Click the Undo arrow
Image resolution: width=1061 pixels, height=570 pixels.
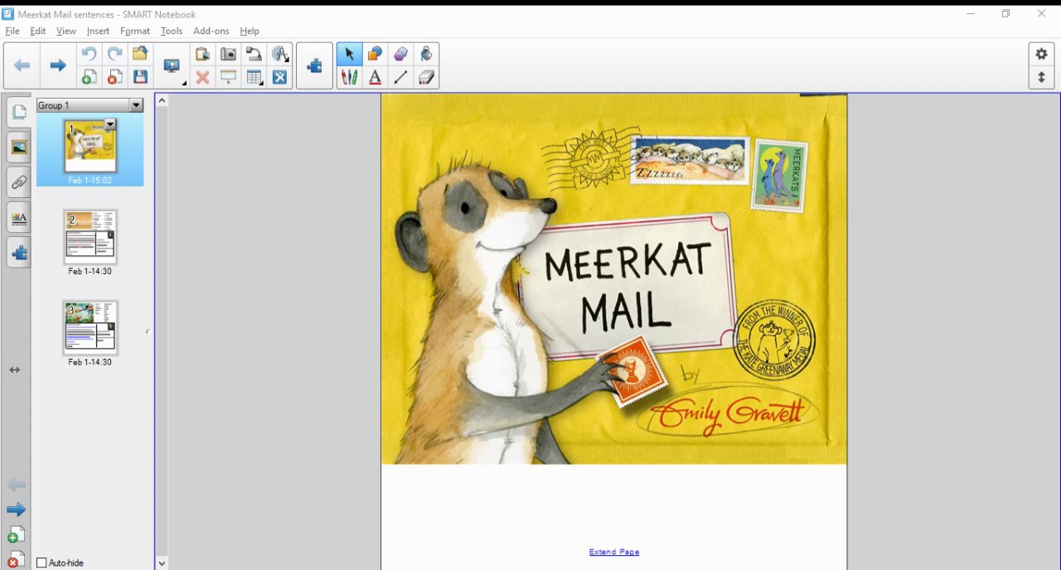89,54
